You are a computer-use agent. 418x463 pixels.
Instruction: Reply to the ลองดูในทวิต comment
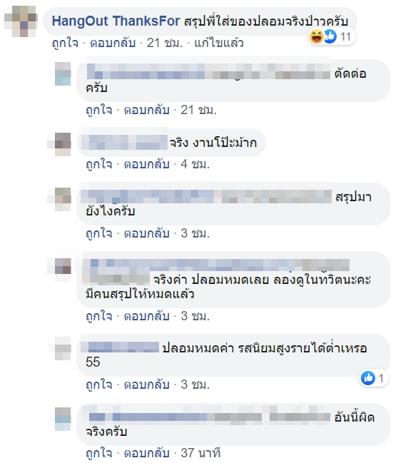[147, 316]
